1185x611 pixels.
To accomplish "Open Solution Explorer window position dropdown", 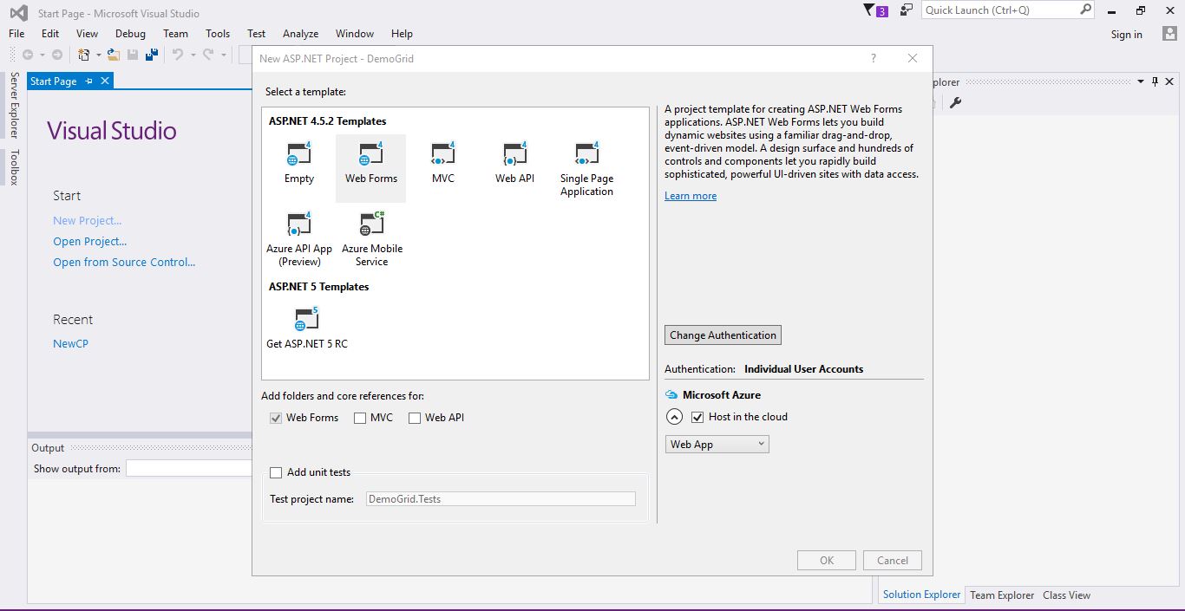I will coord(1141,81).
